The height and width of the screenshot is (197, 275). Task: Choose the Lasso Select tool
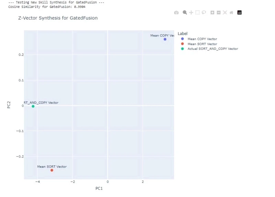click(x=204, y=13)
